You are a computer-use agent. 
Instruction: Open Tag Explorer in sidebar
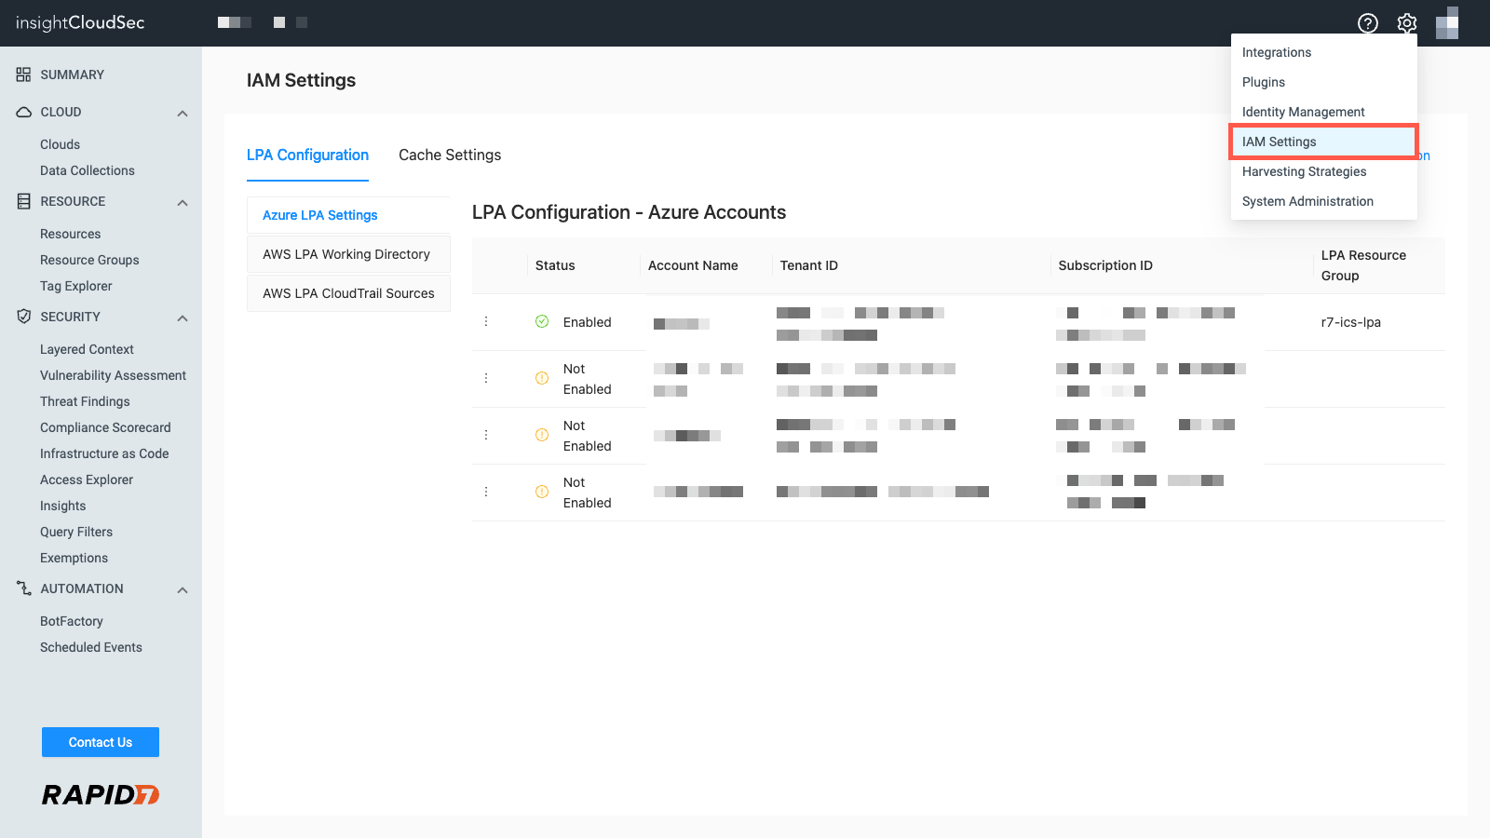pos(76,286)
